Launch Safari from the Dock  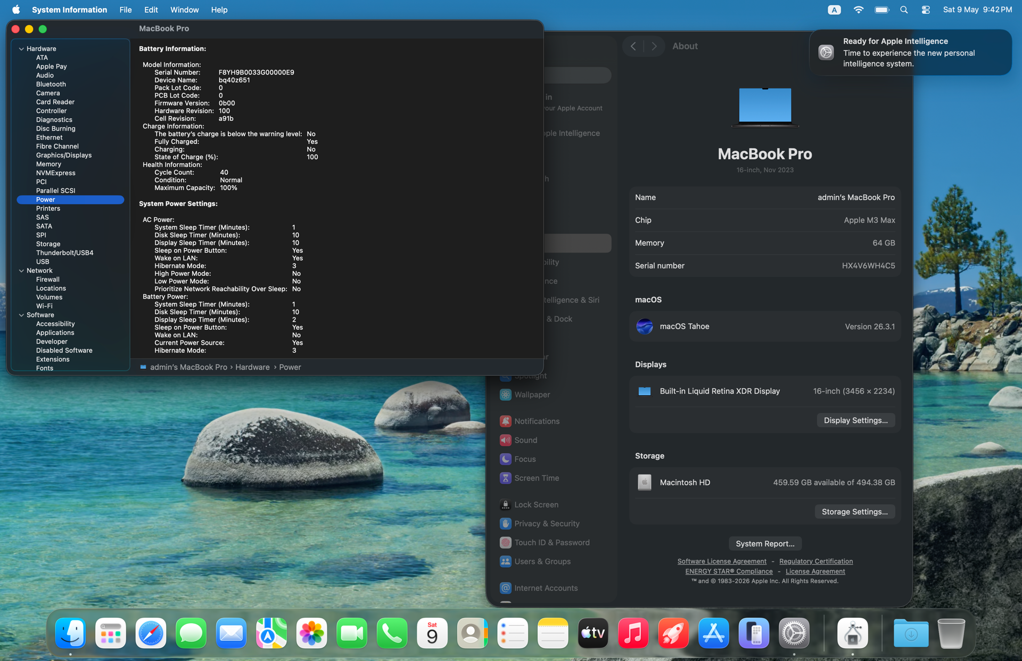point(151,633)
